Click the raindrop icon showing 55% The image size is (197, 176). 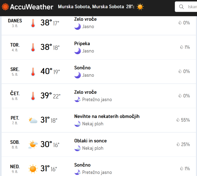click(178, 120)
